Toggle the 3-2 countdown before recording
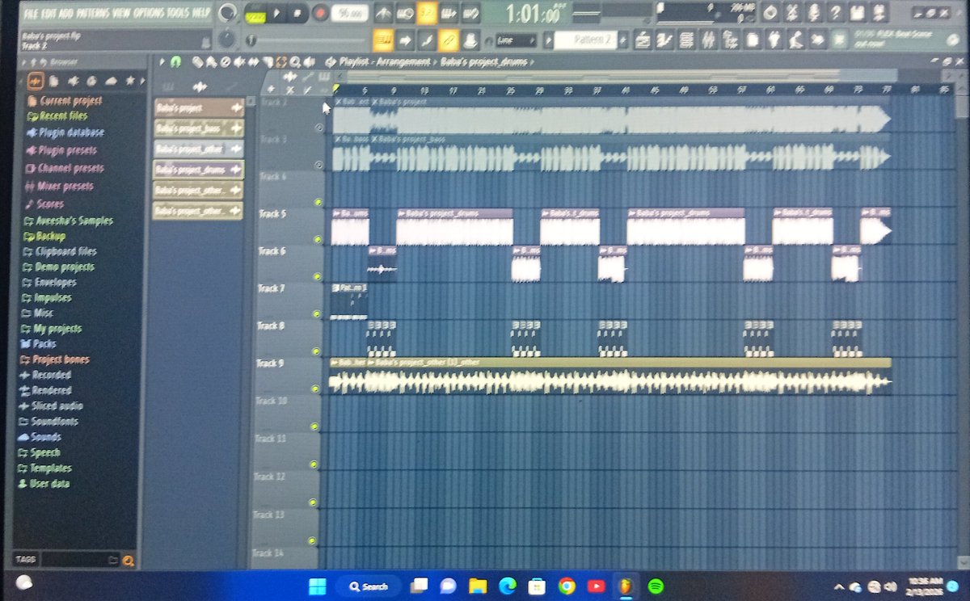Viewport: 970px width, 601px height. [x=427, y=13]
